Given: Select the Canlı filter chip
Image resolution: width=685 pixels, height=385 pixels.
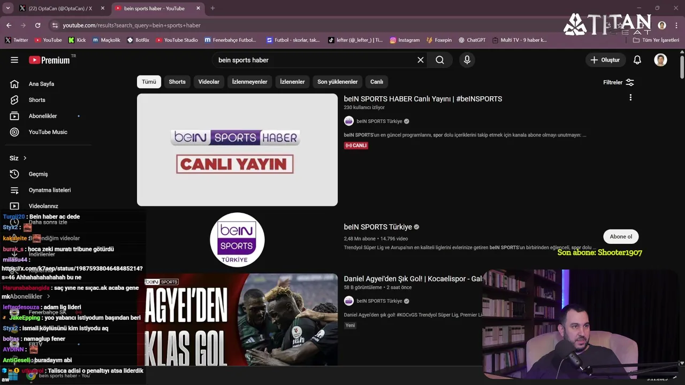Looking at the screenshot, I should (x=377, y=82).
